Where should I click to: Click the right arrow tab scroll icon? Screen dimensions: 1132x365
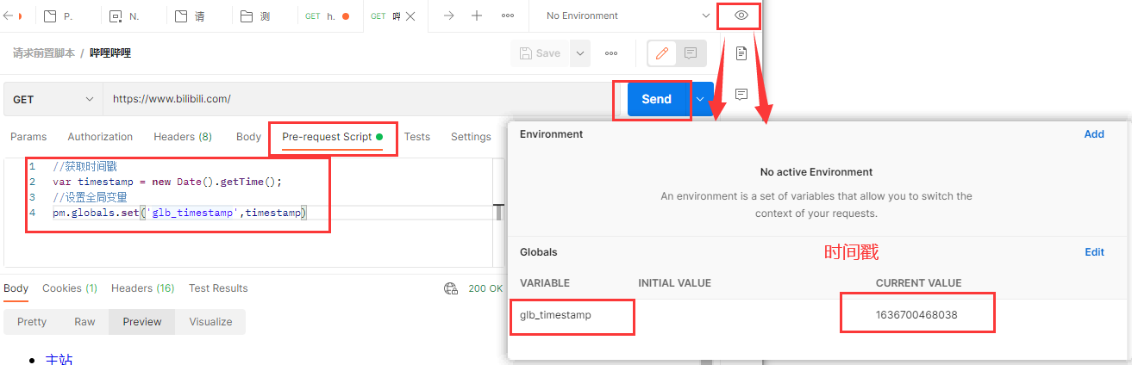pyautogui.click(x=448, y=15)
